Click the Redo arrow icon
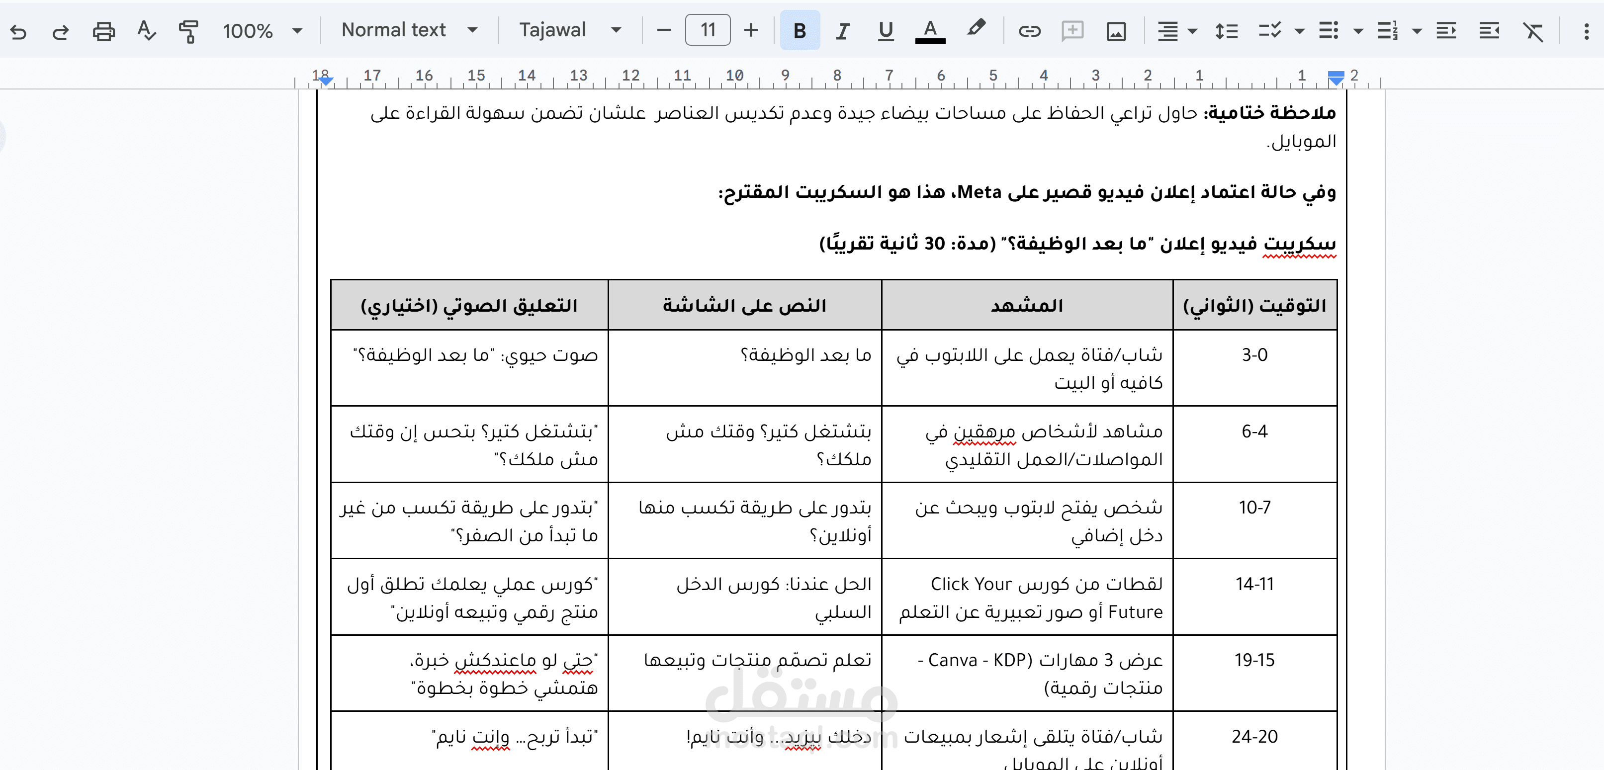The height and width of the screenshot is (770, 1604). 60,31
